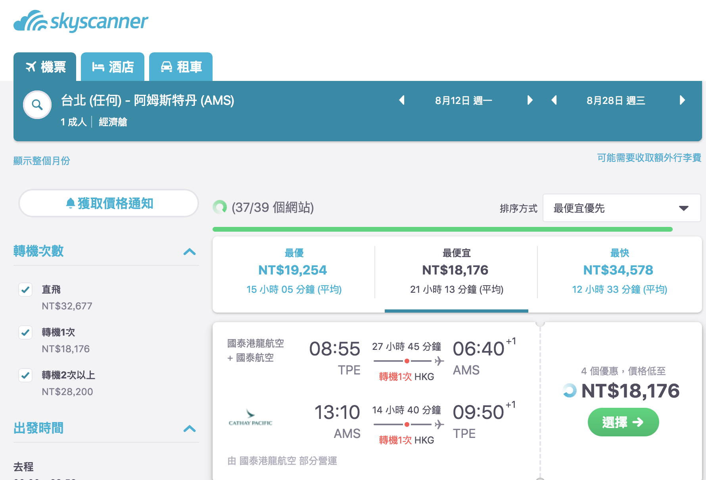Click the 經濟艙 cabin class text
This screenshot has width=706, height=480.
(x=113, y=122)
